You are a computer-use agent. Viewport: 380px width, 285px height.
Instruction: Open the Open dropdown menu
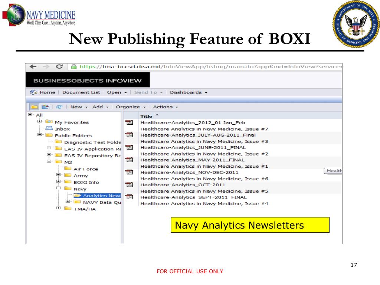click(x=117, y=92)
